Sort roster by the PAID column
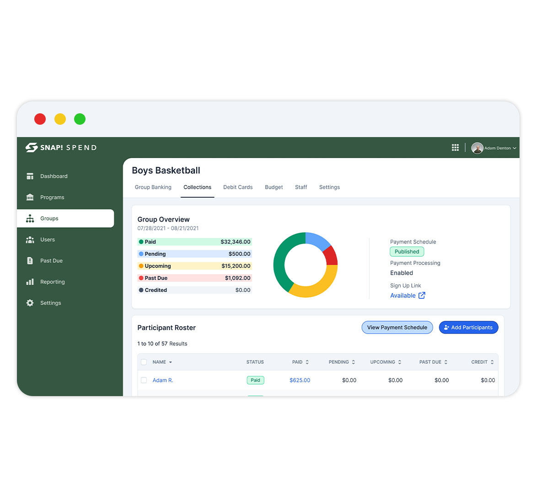Image resolution: width=536 pixels, height=498 pixels. click(x=307, y=362)
